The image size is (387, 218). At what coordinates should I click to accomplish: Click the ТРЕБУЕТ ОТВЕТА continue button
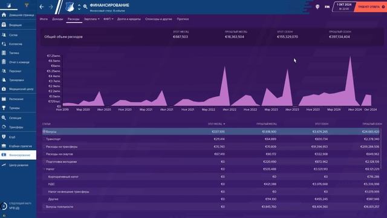click(370, 7)
